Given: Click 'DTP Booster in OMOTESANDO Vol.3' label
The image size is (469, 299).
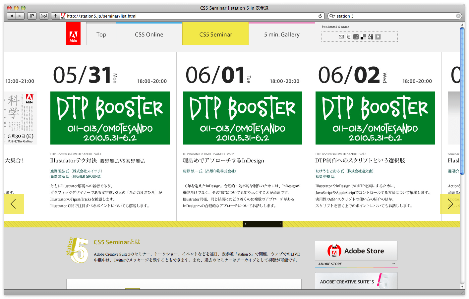Looking at the screenshot, I should pos(341,154).
